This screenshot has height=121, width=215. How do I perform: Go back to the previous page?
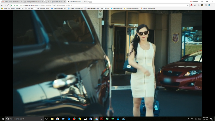click(2, 5)
